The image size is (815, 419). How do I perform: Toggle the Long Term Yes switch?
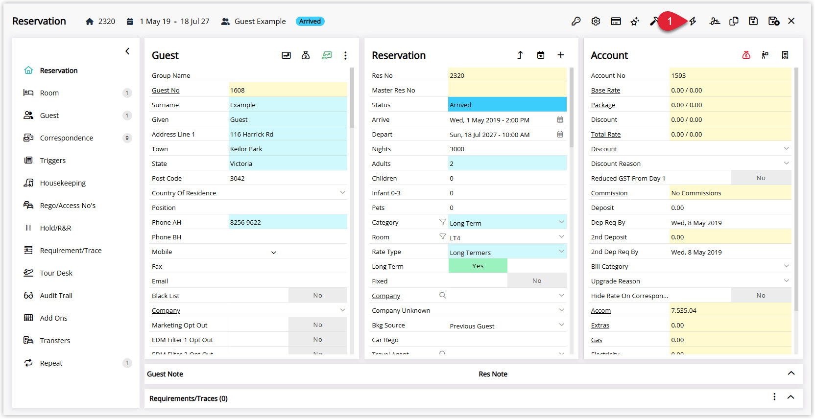[478, 266]
